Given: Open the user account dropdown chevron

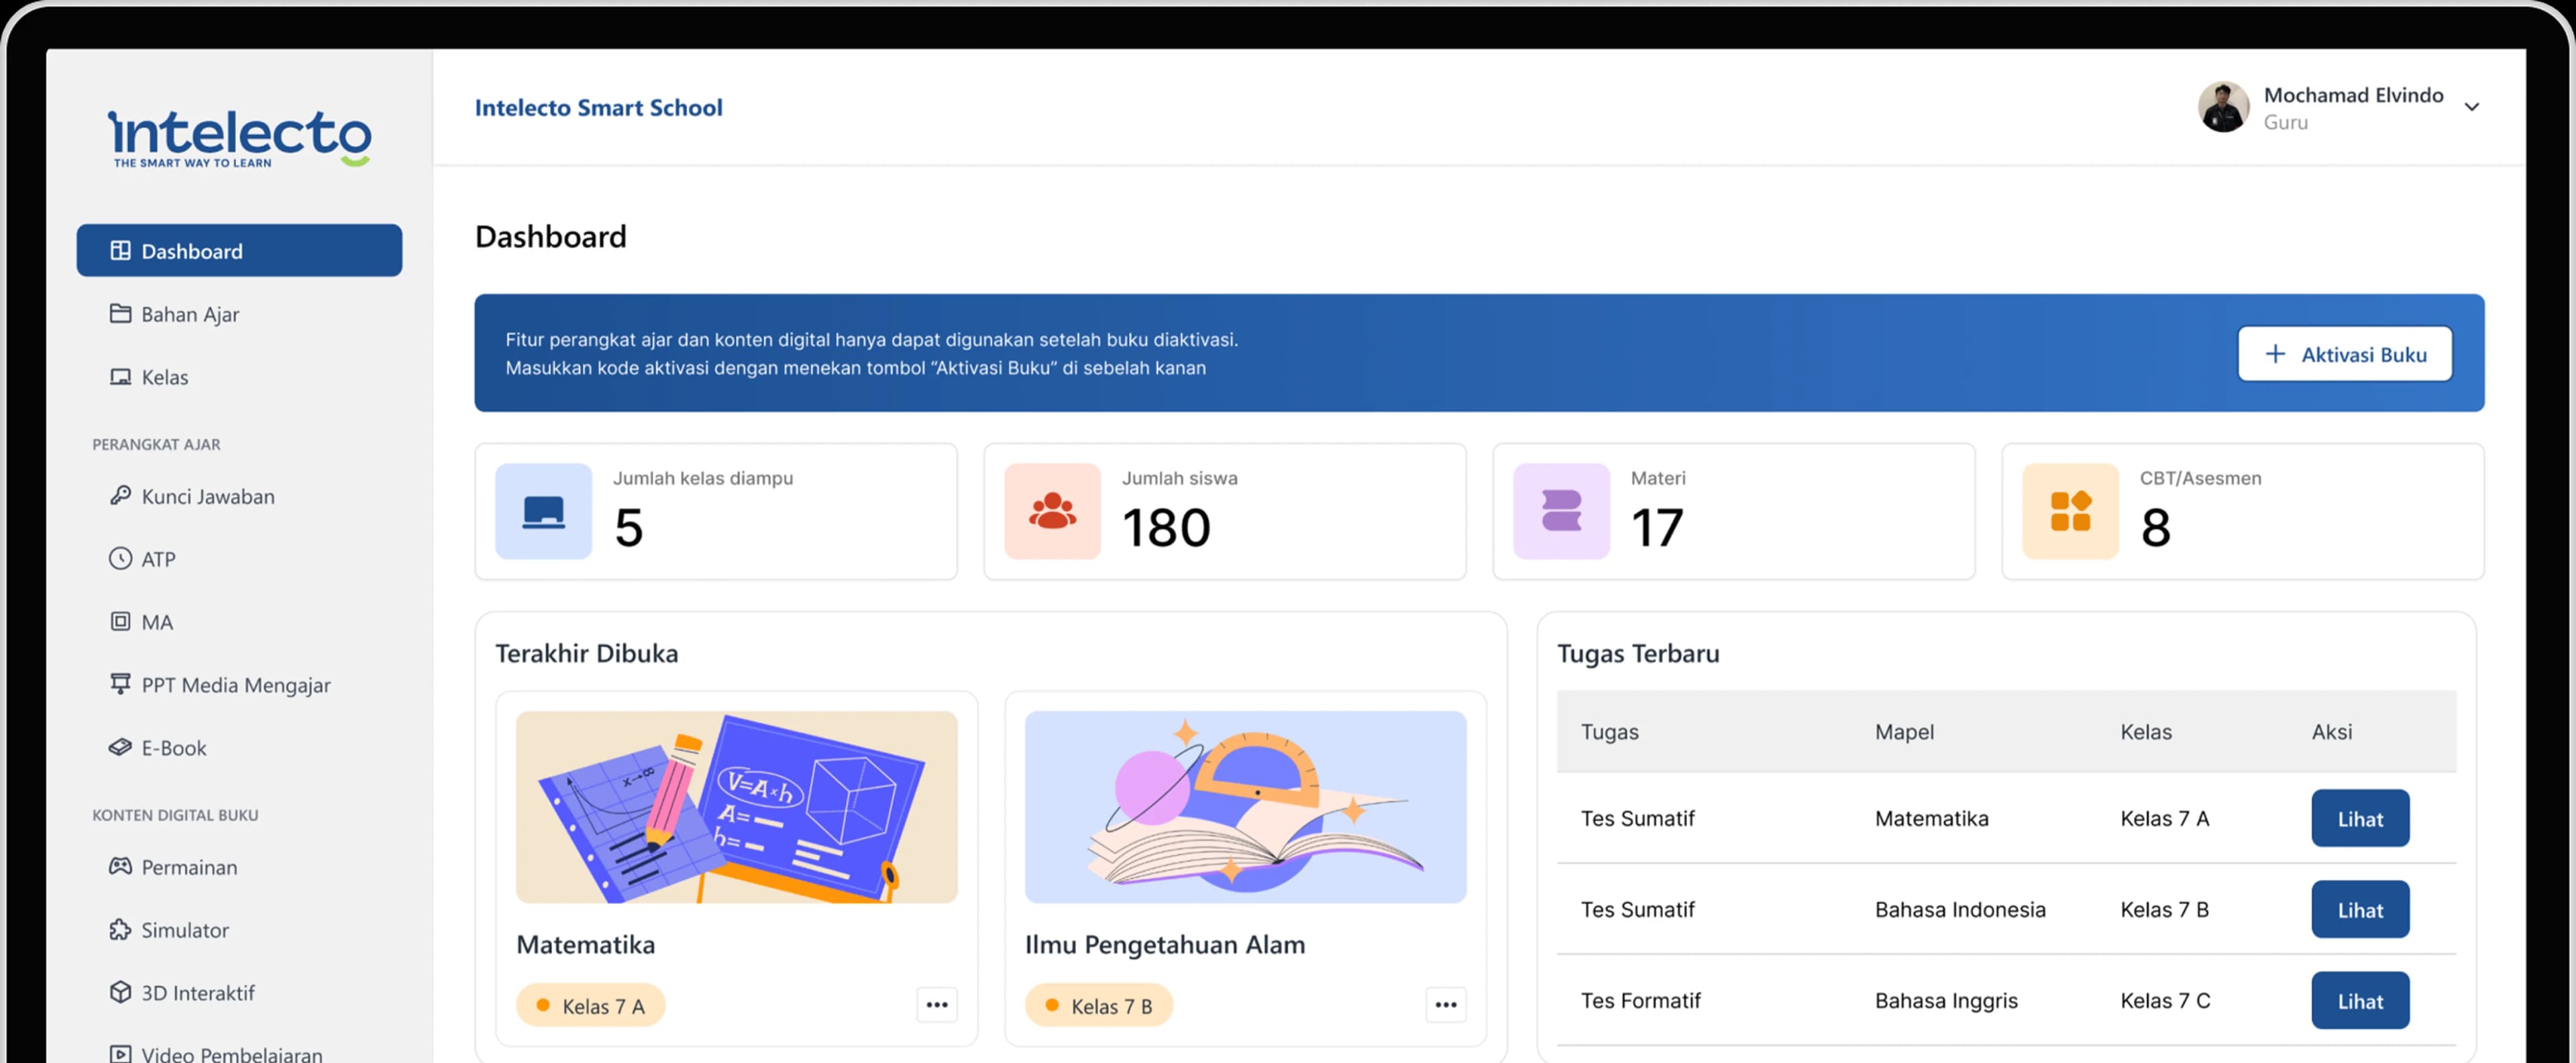Looking at the screenshot, I should 2472,107.
